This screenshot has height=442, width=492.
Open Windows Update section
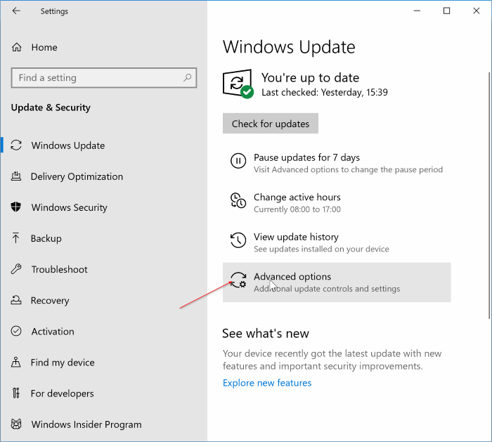click(x=68, y=145)
